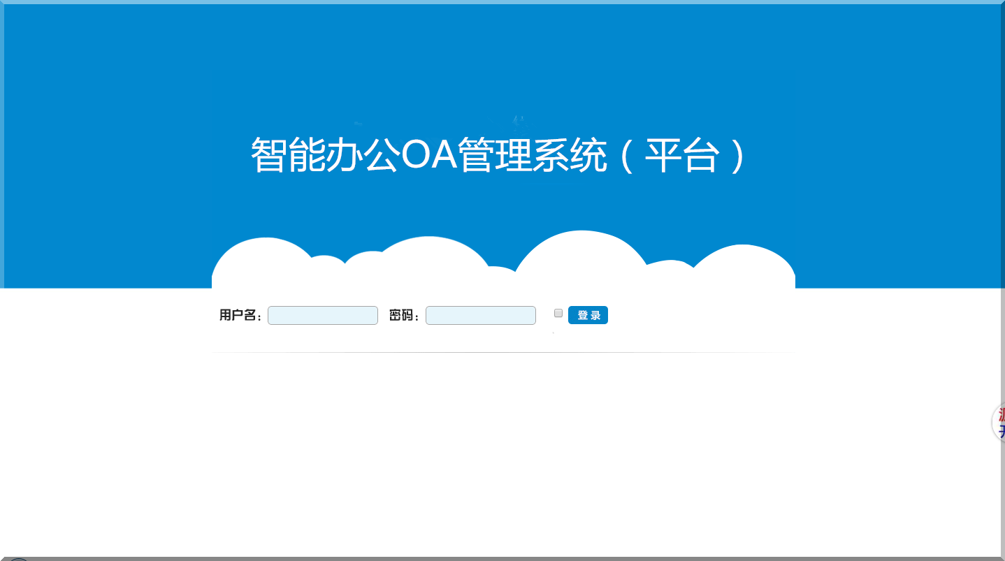This screenshot has height=561, width=1005.
Task: Click the （平台） text in the title
Action: [681, 155]
